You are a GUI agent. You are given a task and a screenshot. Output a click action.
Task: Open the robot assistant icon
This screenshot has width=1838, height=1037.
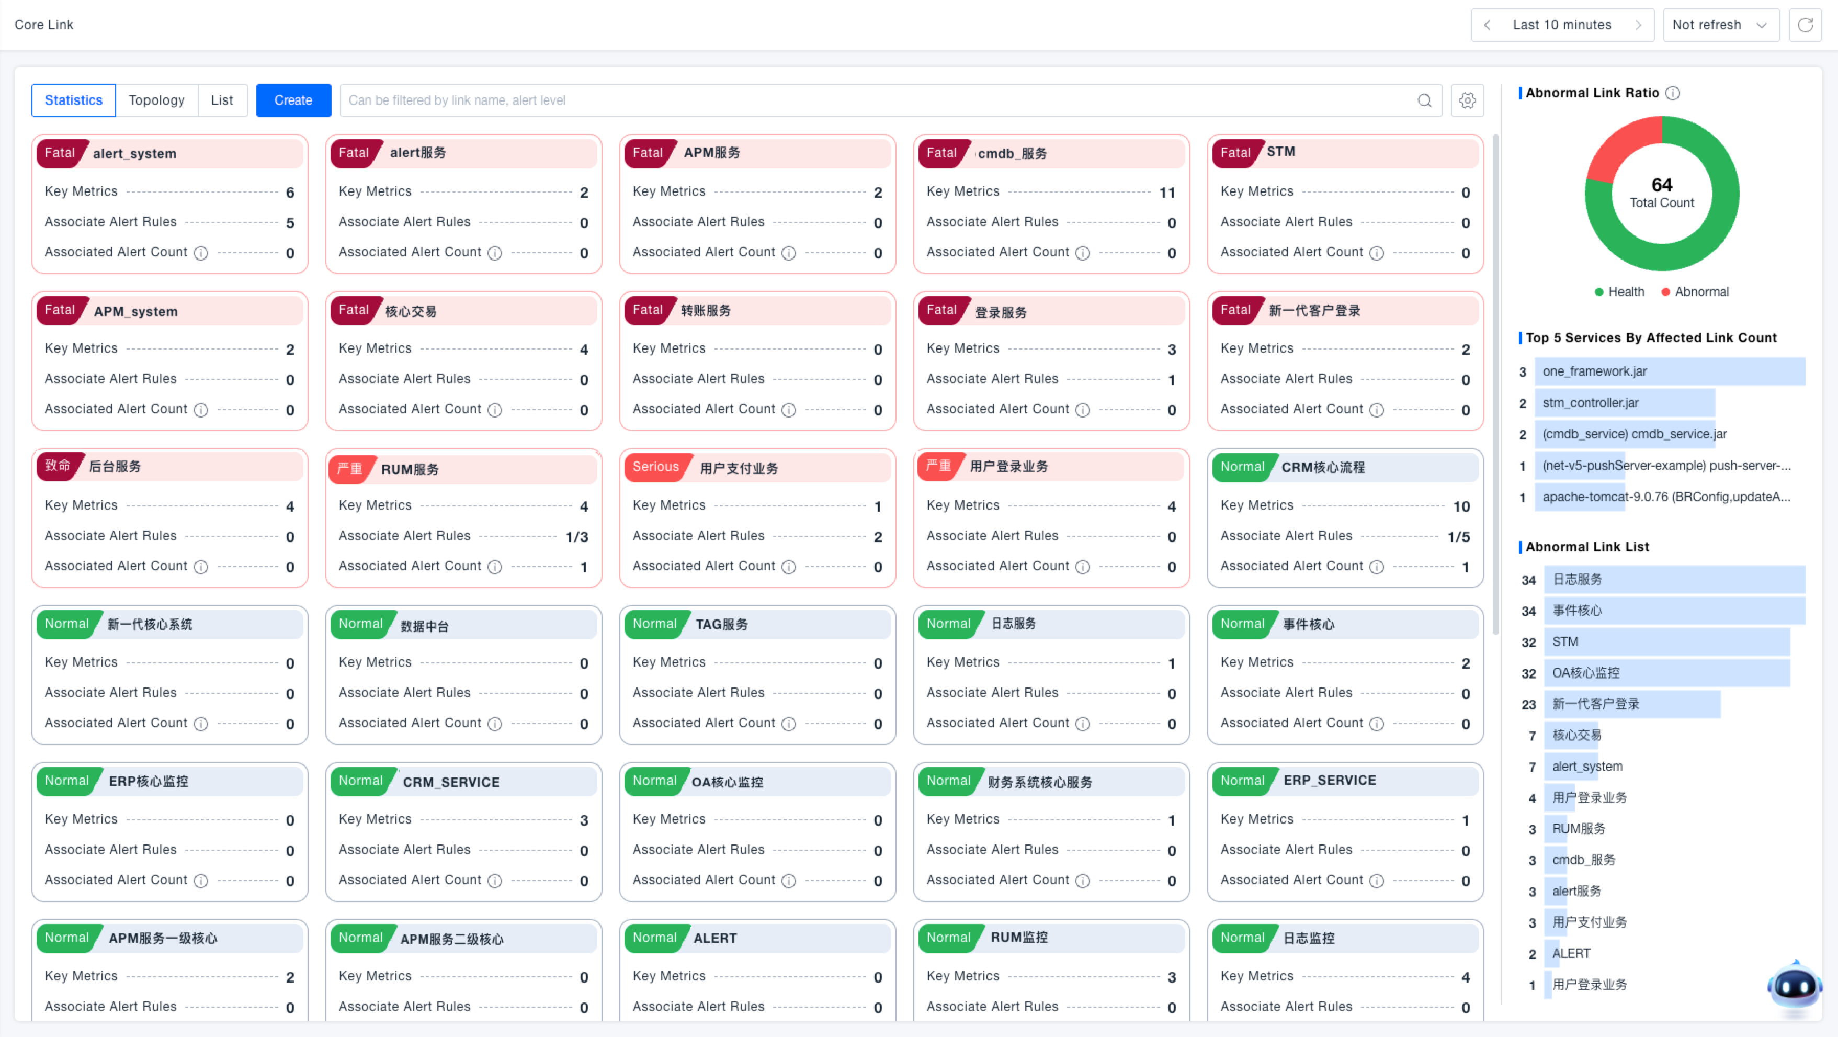1795,986
